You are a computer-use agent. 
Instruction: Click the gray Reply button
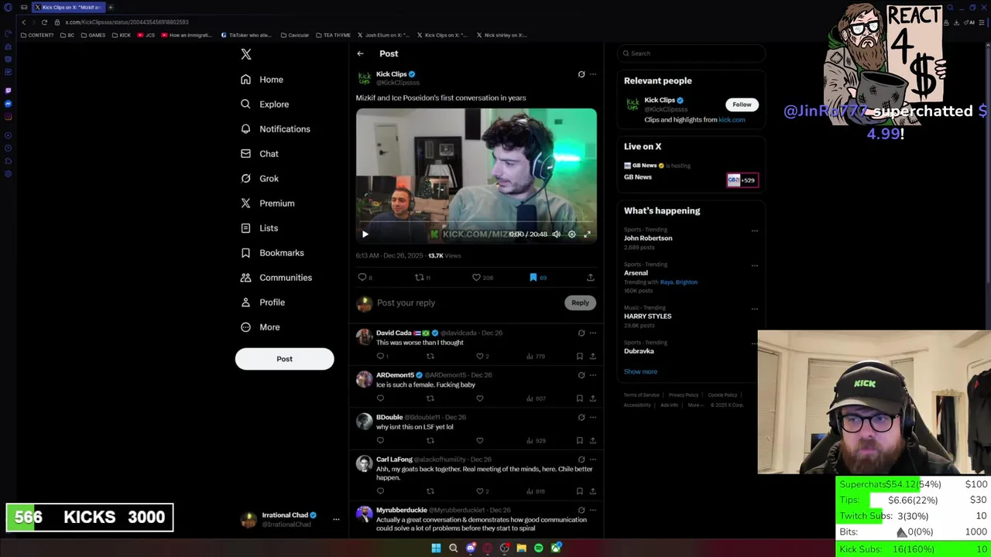tap(580, 303)
